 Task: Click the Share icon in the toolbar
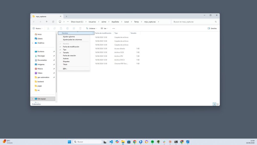click(74, 28)
